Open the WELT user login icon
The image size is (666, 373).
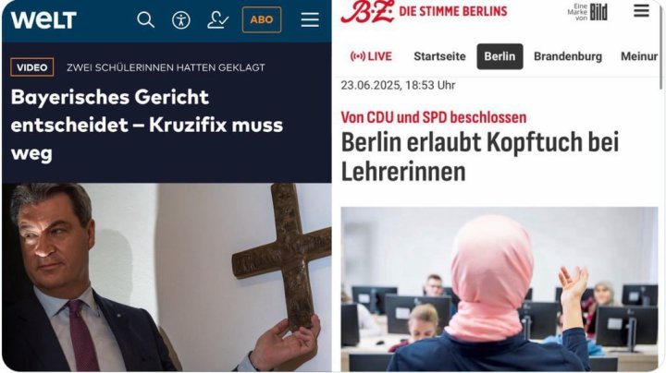point(217,20)
